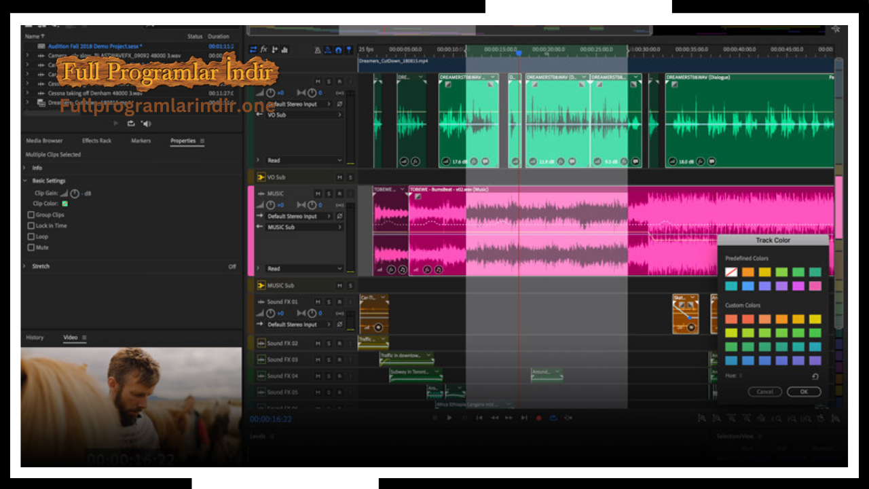The image size is (869, 489).
Task: Click the MUSIC track pan knob
Action: coord(312,205)
